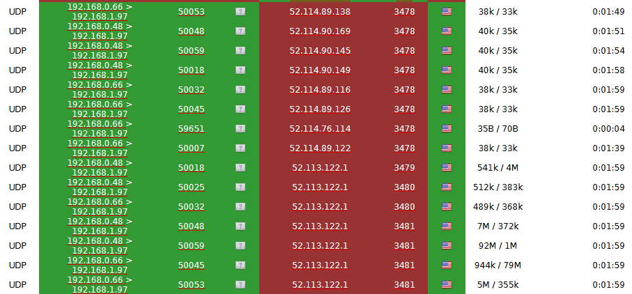Click source port 50007
The image size is (632, 294).
pos(192,148)
